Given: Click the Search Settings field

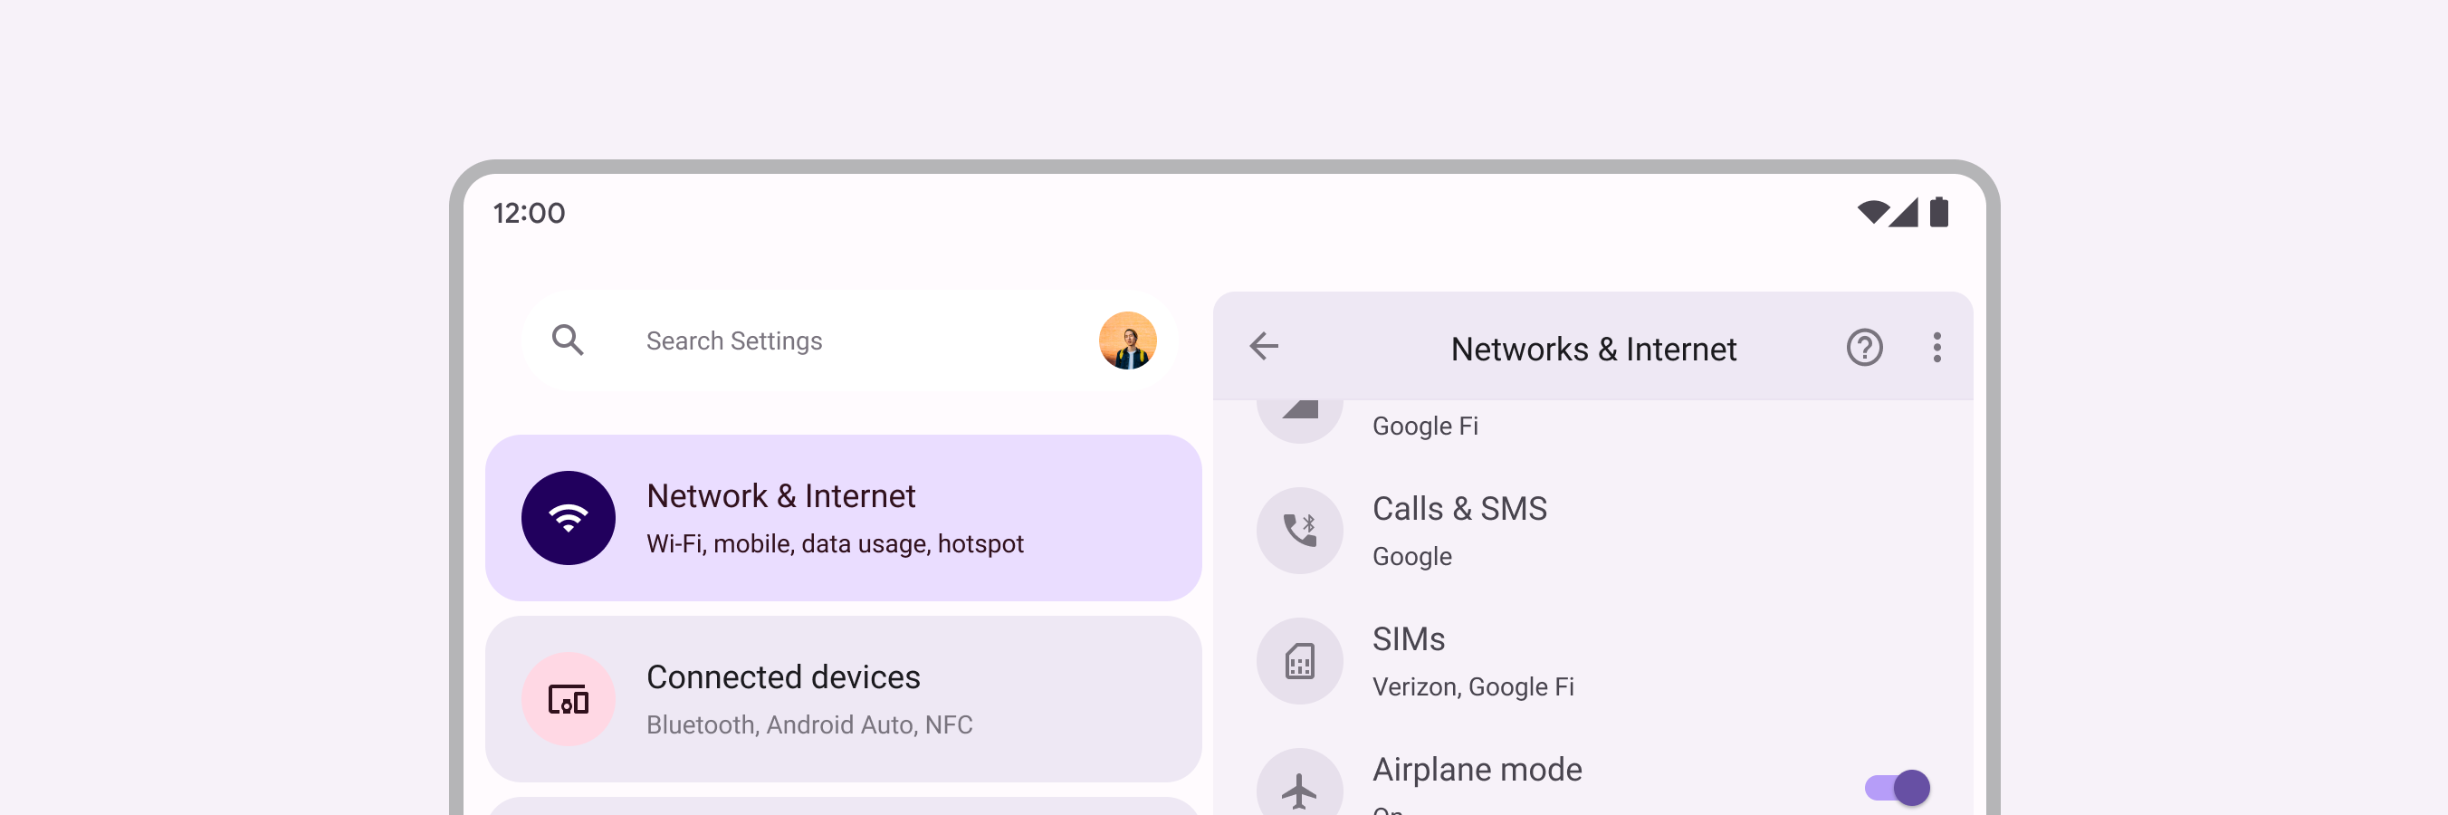Looking at the screenshot, I should pyautogui.click(x=849, y=340).
